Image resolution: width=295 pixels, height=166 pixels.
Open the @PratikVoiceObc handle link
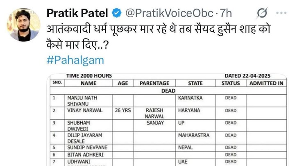(x=169, y=13)
